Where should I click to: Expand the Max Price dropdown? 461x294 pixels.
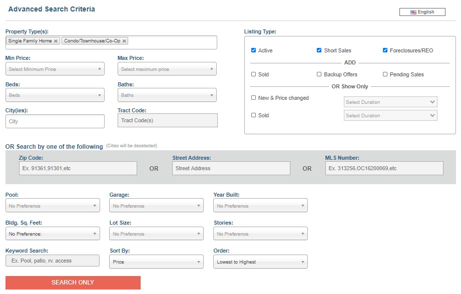pyautogui.click(x=167, y=69)
